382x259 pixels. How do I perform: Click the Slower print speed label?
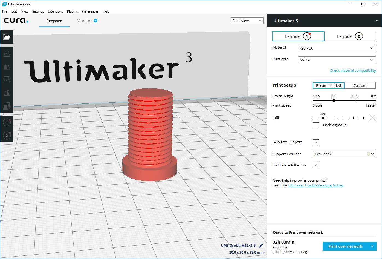click(x=318, y=105)
